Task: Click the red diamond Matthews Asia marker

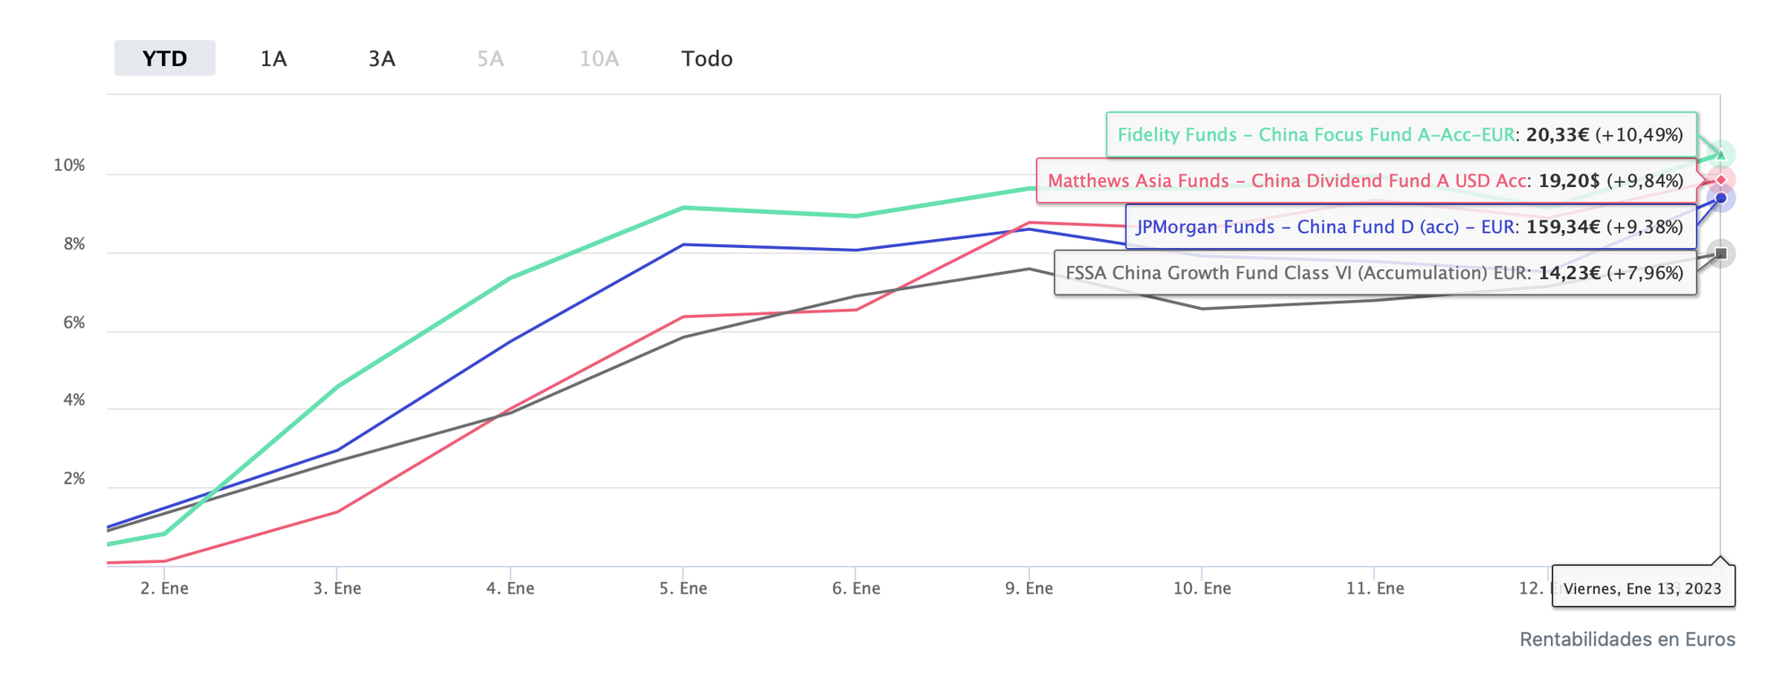Action: tap(1720, 180)
